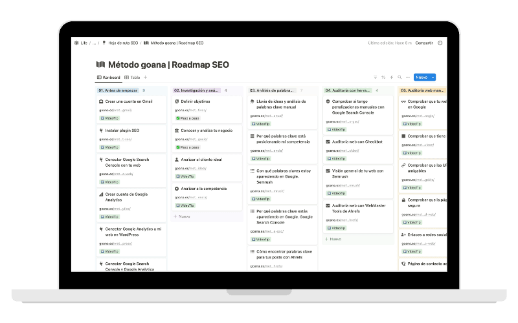Open card Conectar Google Analytics a mi web
Screen dimensions: 518x323
(131, 240)
